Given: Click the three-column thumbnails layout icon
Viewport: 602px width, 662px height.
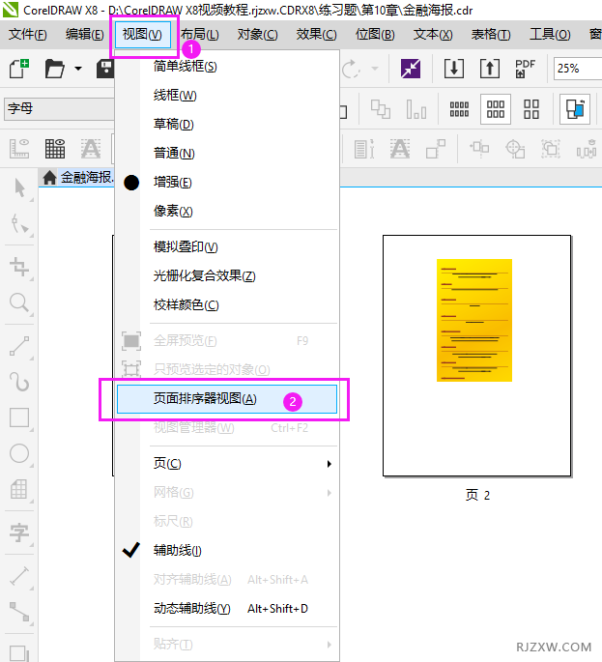Looking at the screenshot, I should (496, 109).
